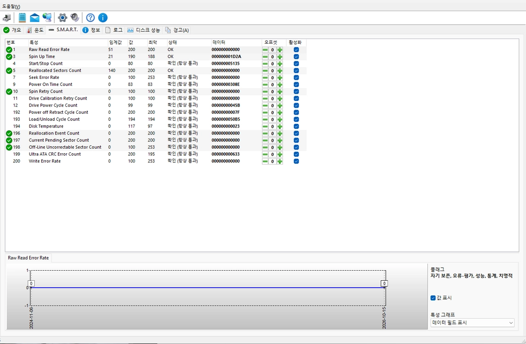The image size is (526, 344).
Task: Click the globe and monitor toolbar icon
Action: click(47, 18)
